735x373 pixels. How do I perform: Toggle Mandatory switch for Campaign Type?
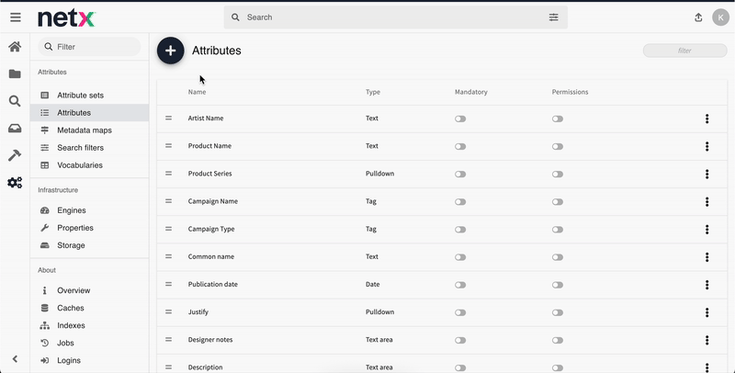coord(460,229)
